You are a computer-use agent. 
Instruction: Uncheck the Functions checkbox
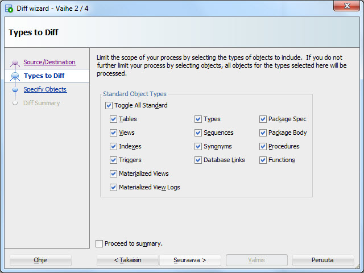(263, 160)
